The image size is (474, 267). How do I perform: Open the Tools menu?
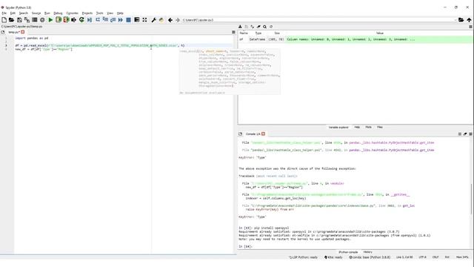(x=99, y=13)
